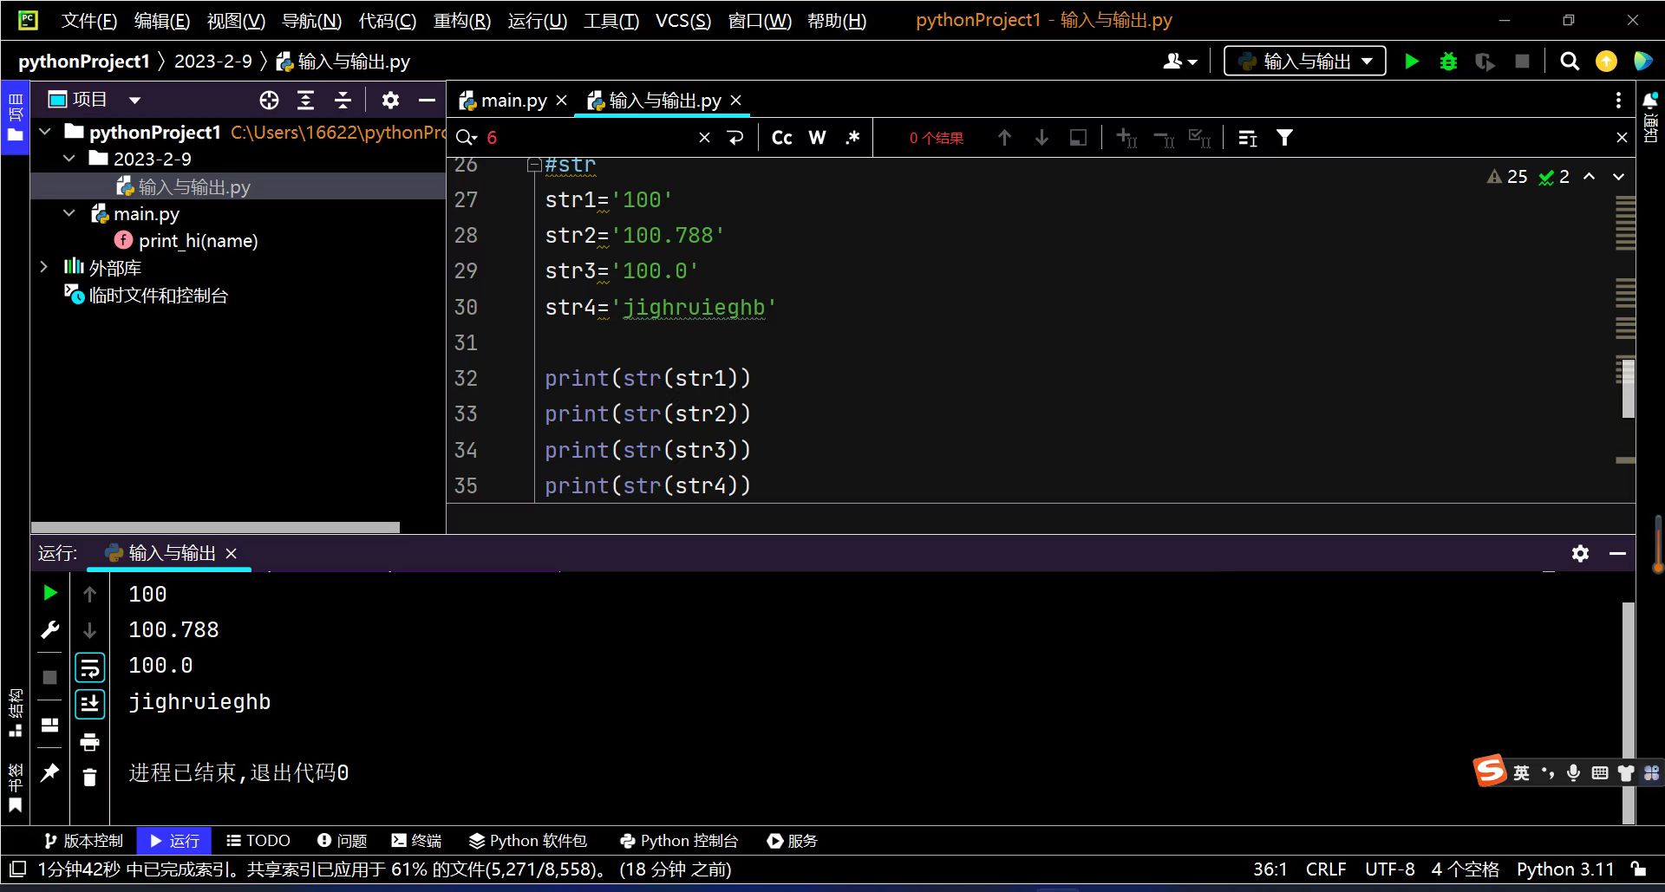Clear run console with trash icon
This screenshot has height=892, width=1665.
point(89,778)
